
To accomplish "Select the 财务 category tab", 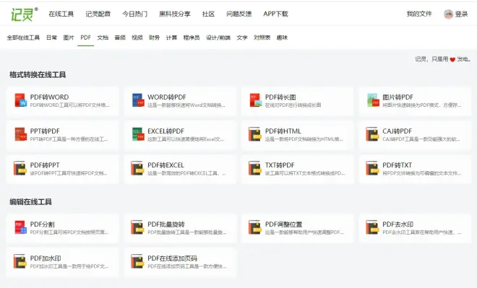I will 154,38.
